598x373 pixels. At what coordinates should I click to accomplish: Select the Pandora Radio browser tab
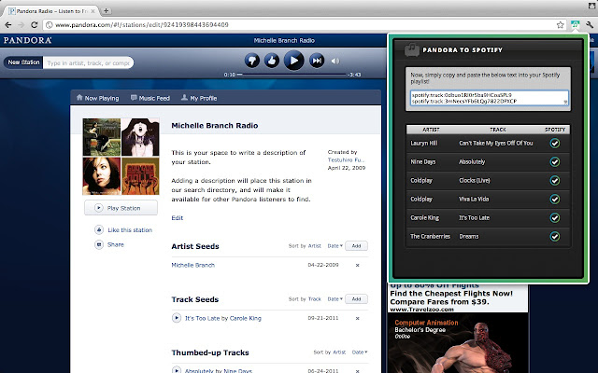[51, 11]
